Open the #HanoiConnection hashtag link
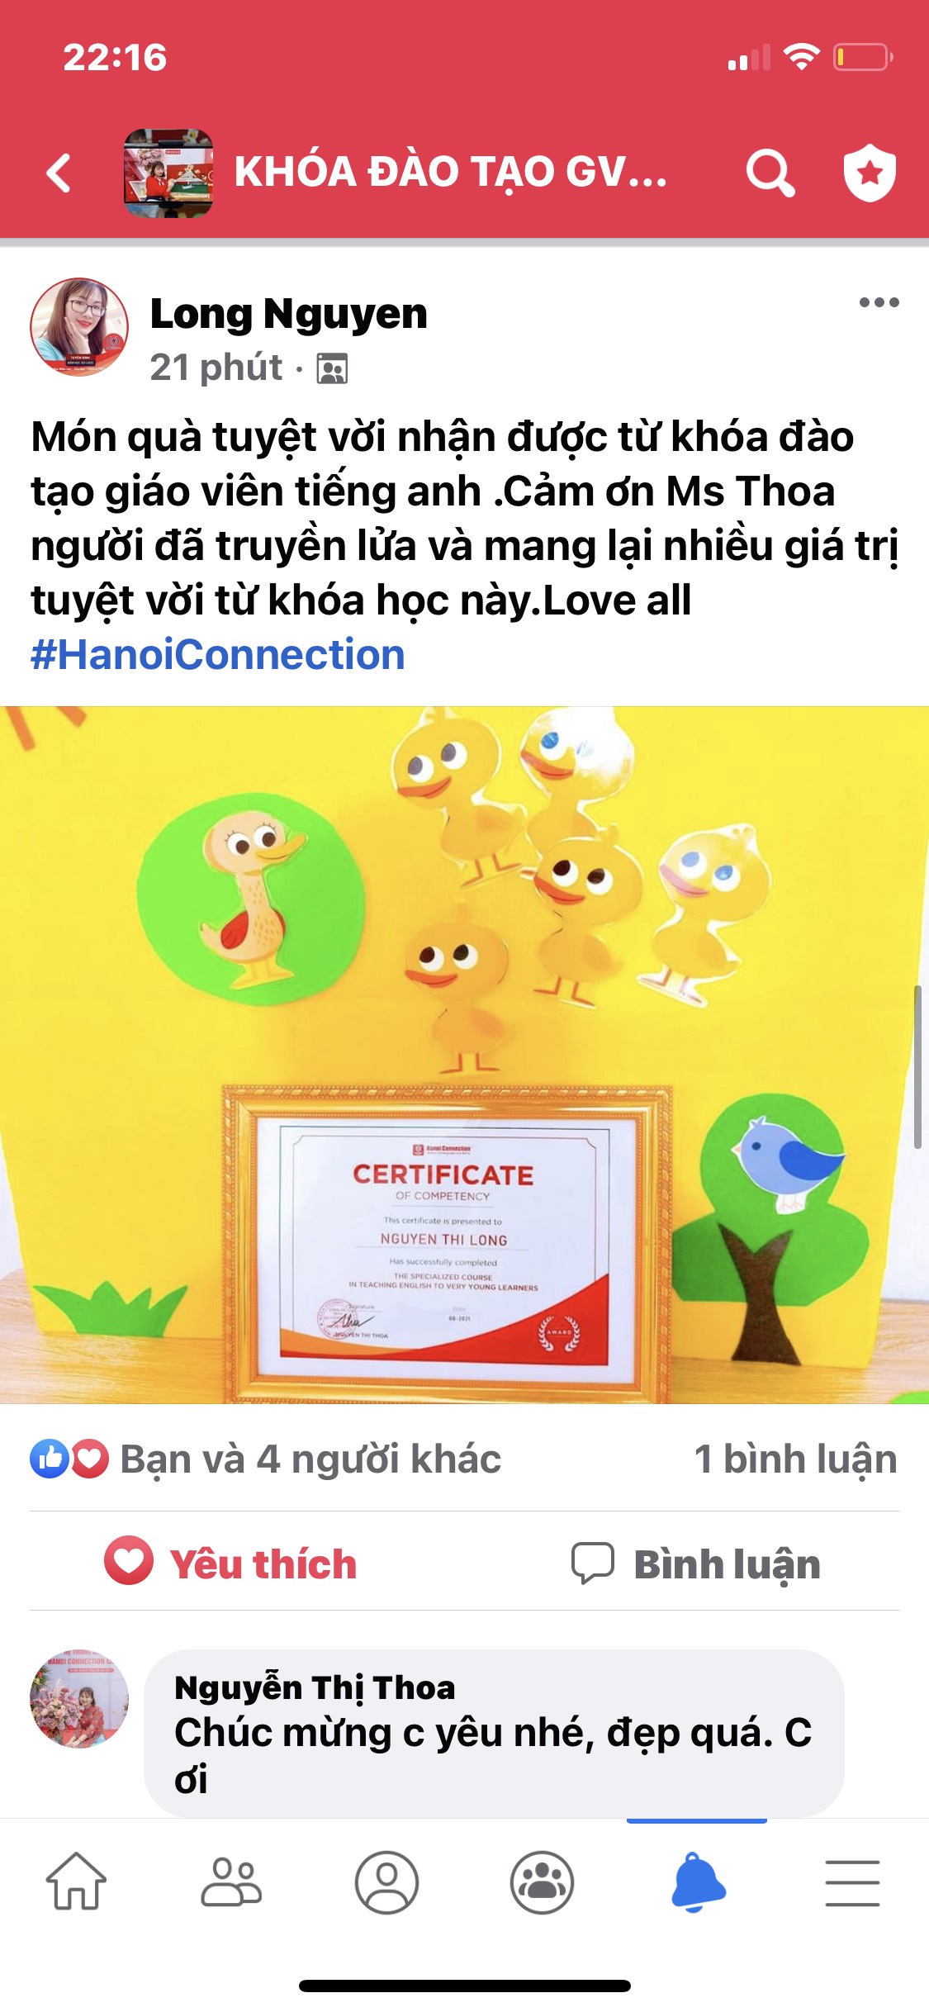Viewport: 929px width, 2012px height. (218, 655)
